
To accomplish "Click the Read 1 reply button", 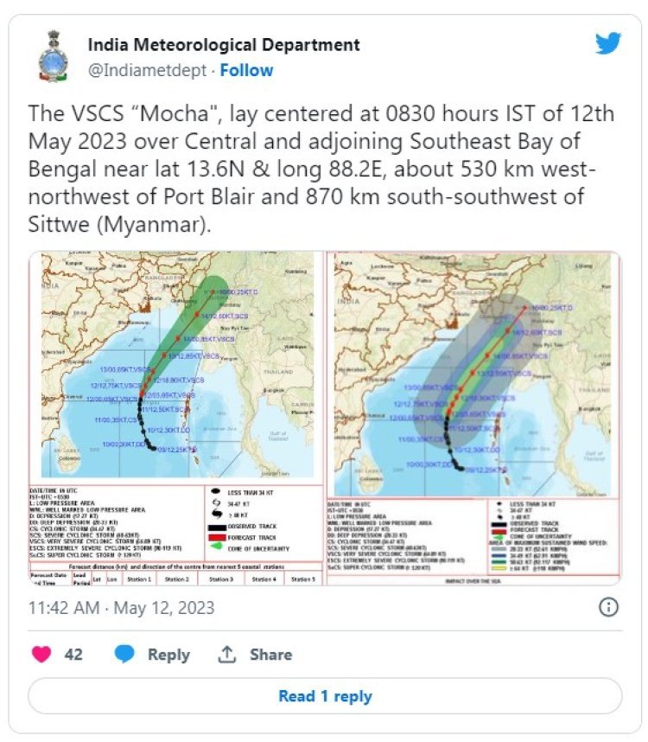I will (325, 696).
